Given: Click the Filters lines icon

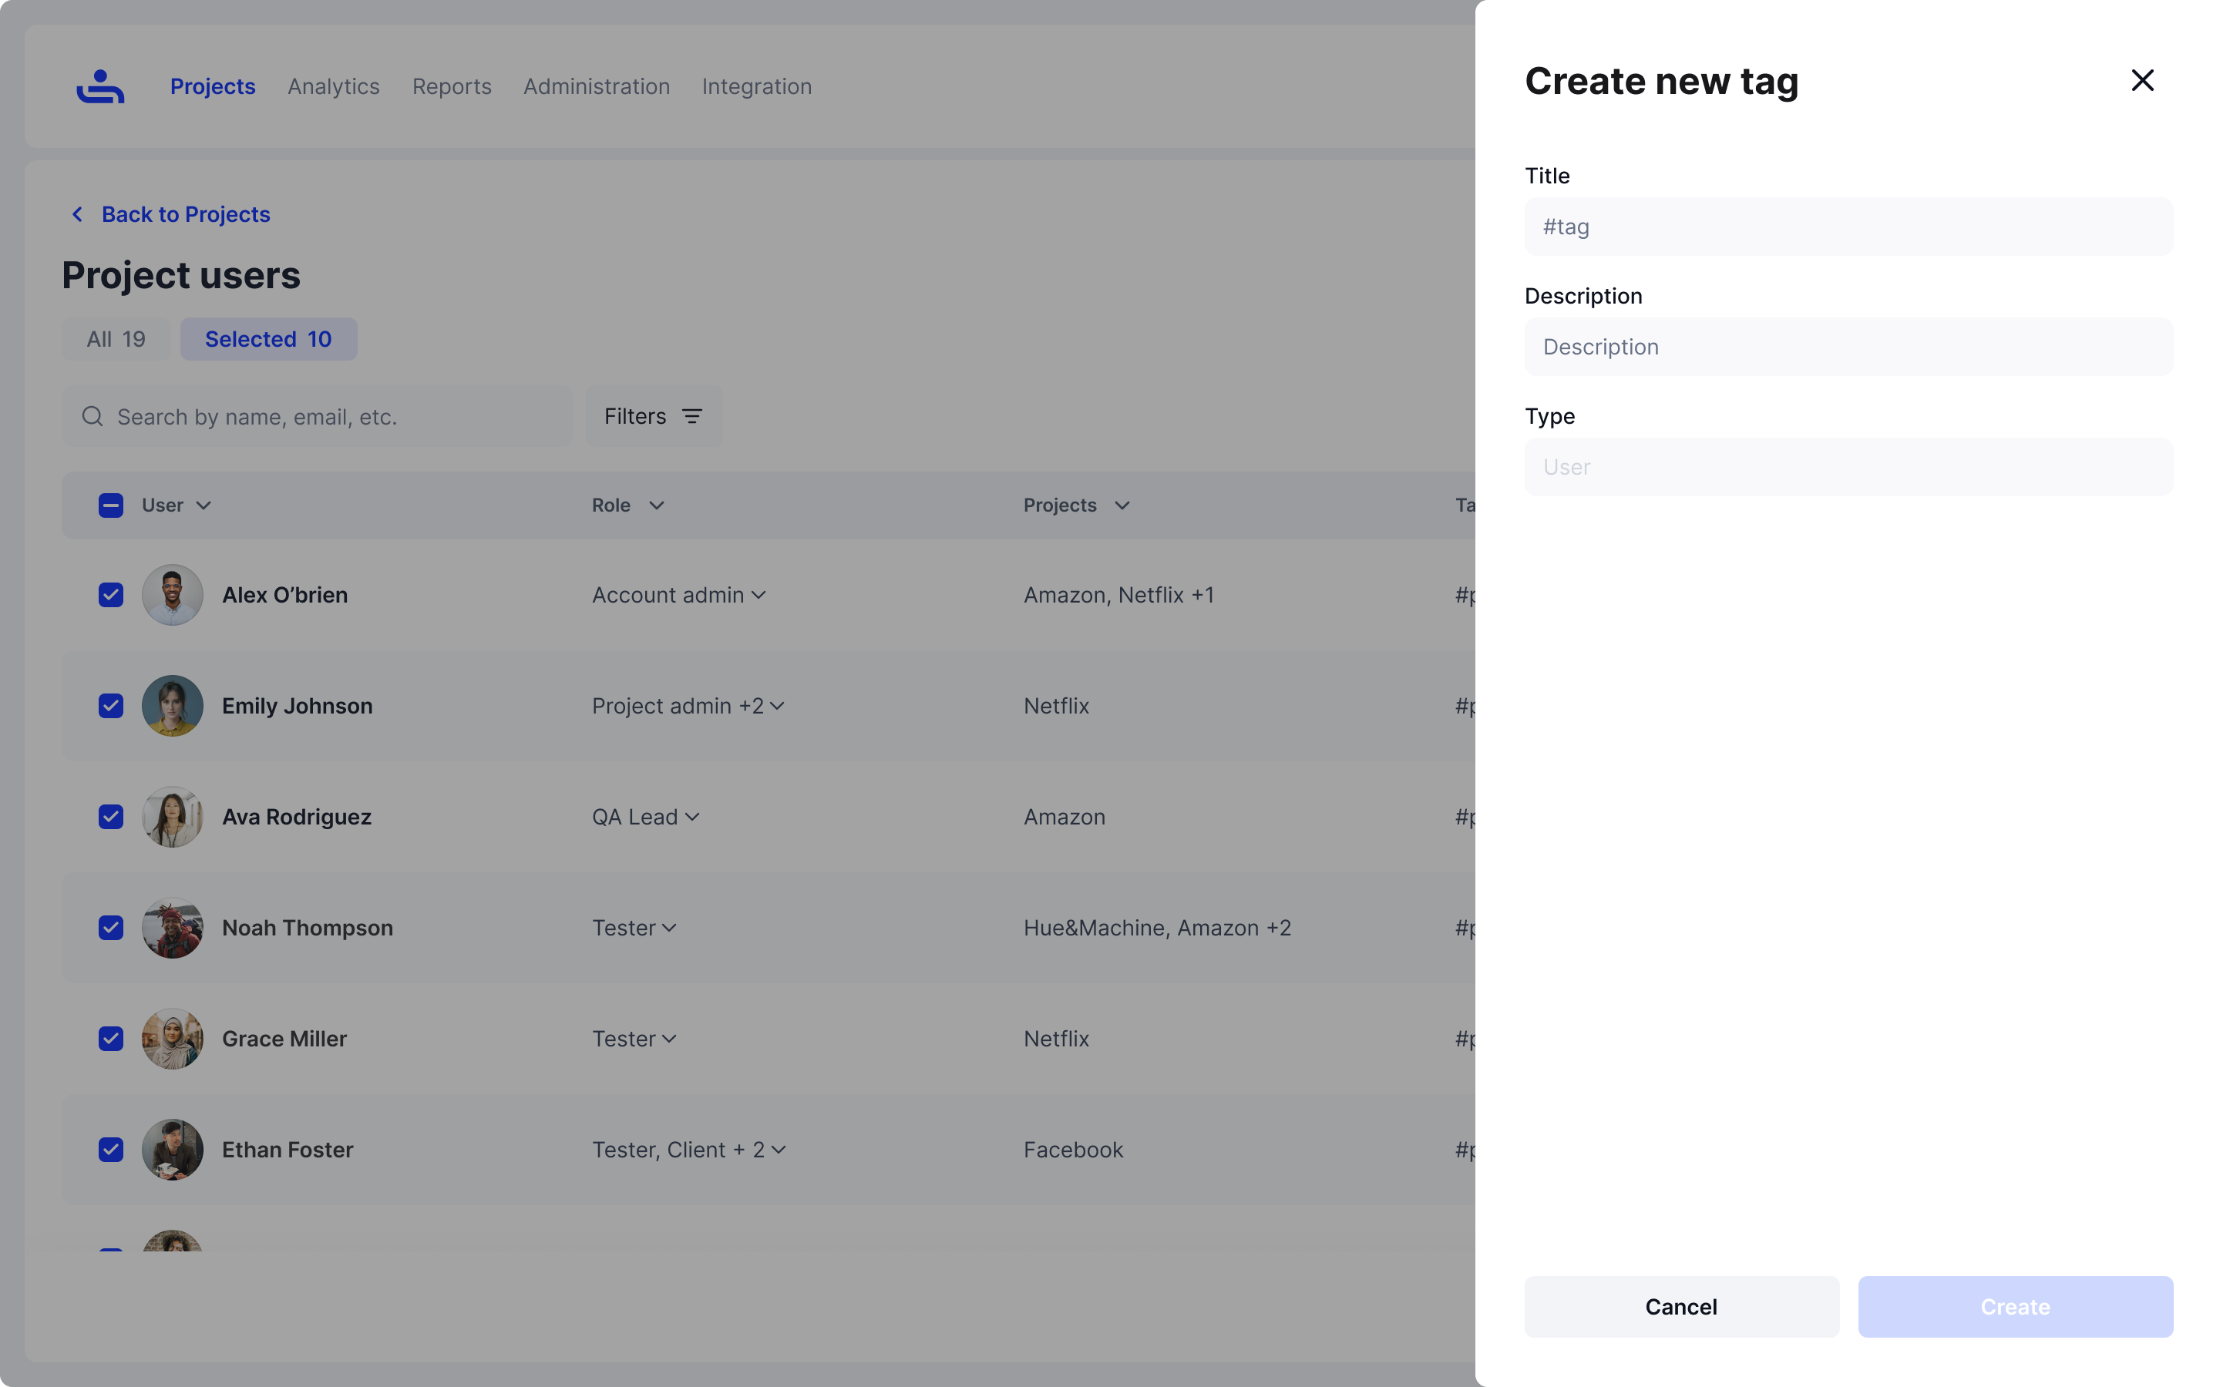Looking at the screenshot, I should (693, 416).
